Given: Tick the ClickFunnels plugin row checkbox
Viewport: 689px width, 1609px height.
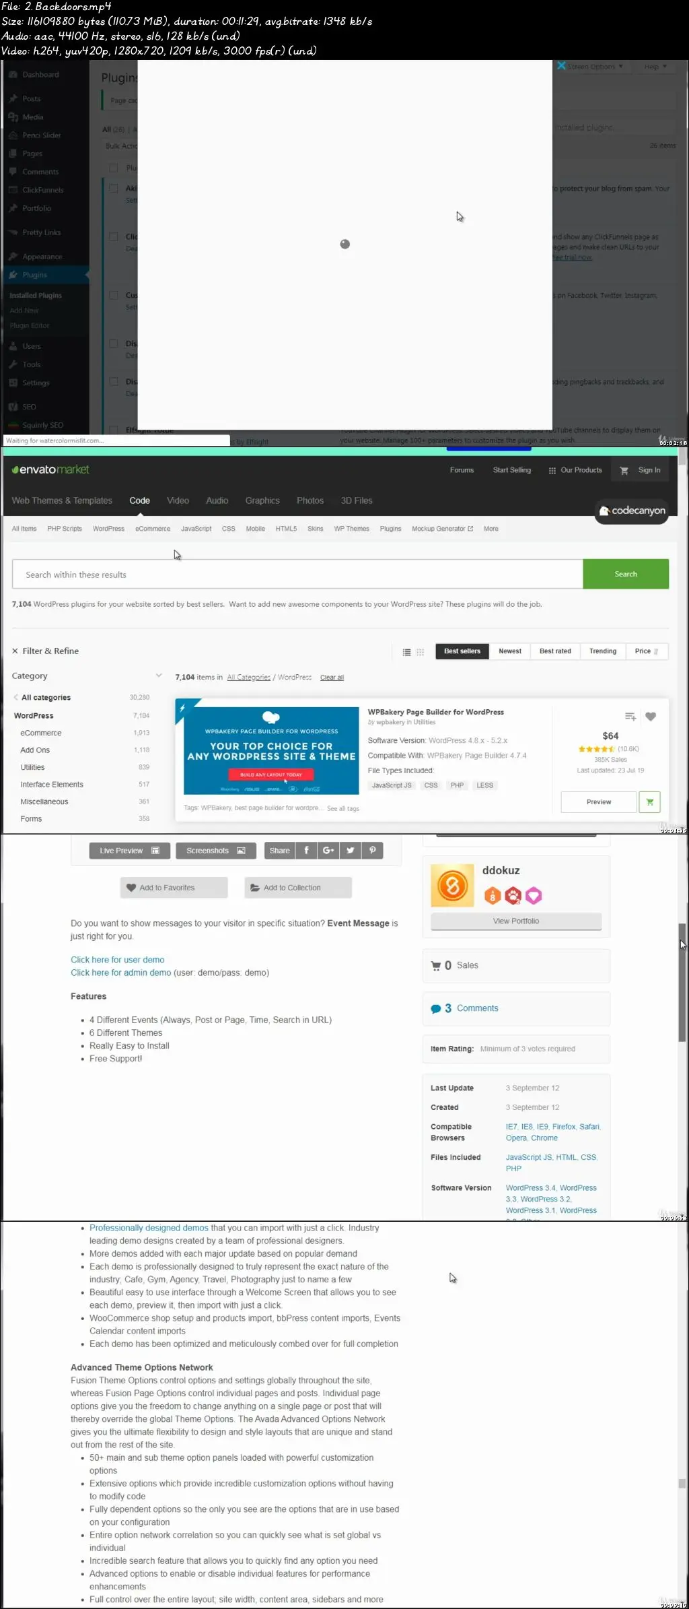Looking at the screenshot, I should coord(114,237).
